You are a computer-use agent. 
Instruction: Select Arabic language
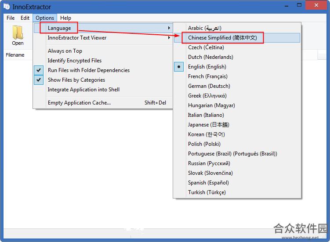click(x=237, y=28)
